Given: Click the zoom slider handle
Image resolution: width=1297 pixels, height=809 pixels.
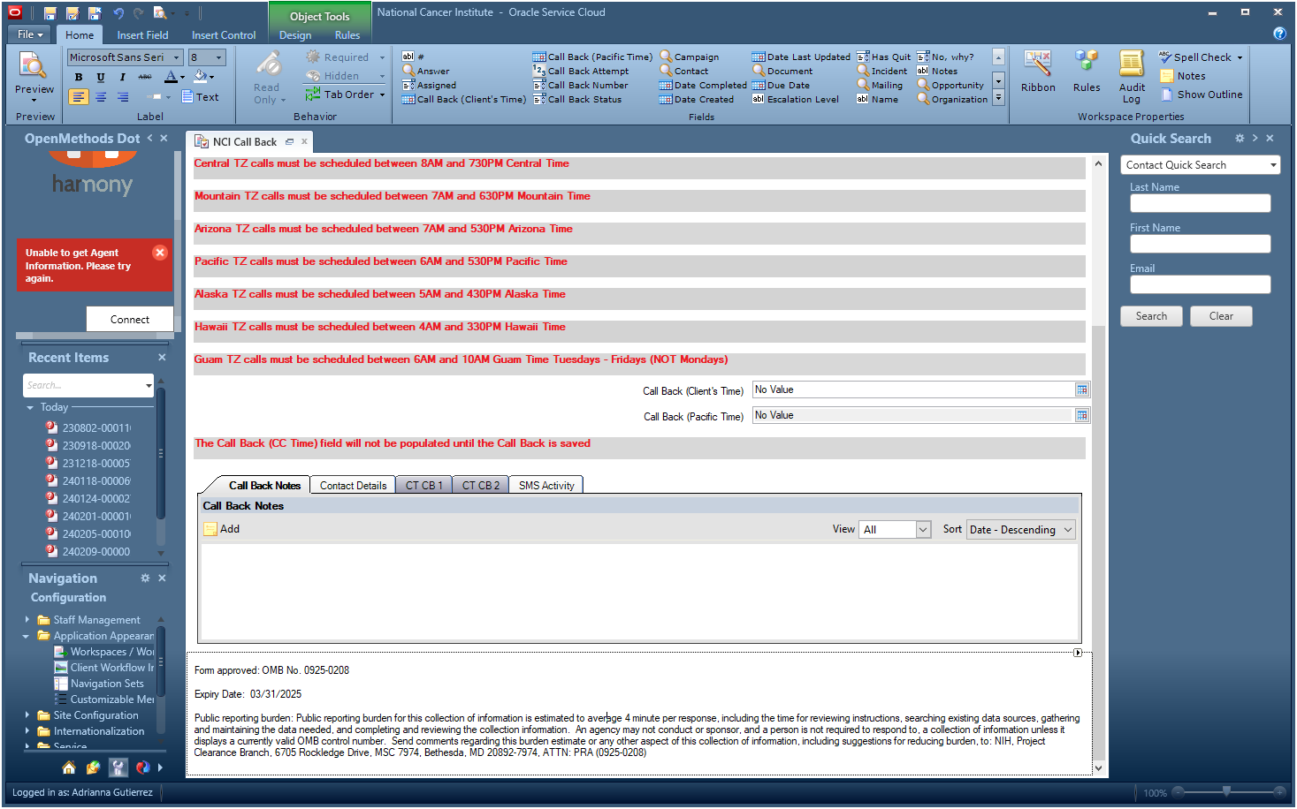Looking at the screenshot, I should click(x=1226, y=792).
